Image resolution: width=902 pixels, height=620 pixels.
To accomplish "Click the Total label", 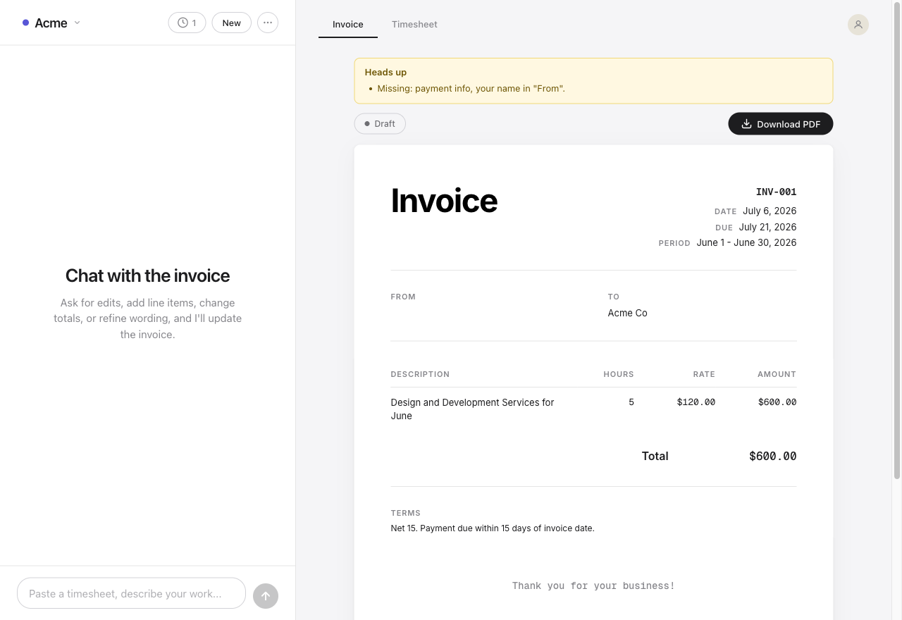I will pyautogui.click(x=655, y=456).
